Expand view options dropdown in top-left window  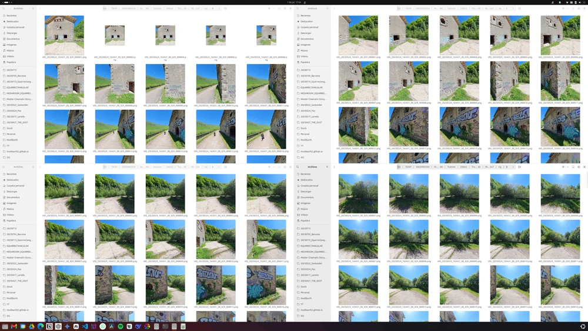274,8
